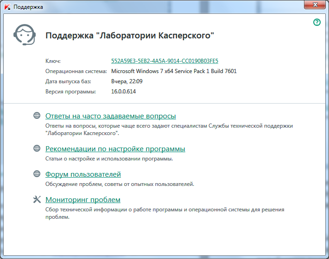Click description Статьи о настройке и использовании программы
The width and height of the screenshot is (329, 259).
(x=109, y=159)
